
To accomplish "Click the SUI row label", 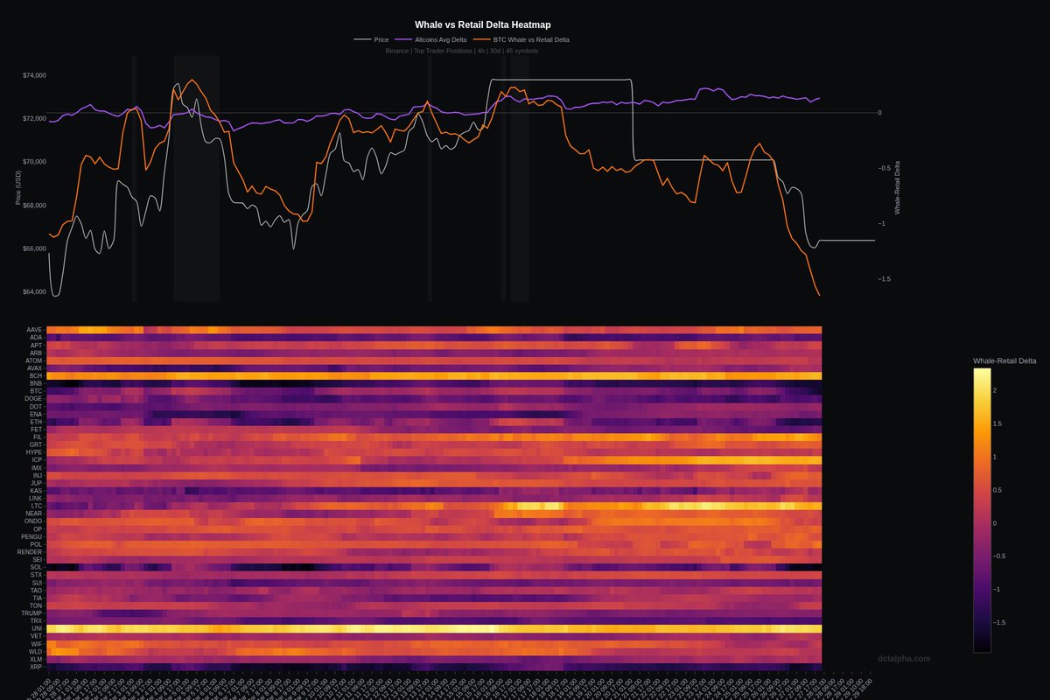I will coord(37,583).
